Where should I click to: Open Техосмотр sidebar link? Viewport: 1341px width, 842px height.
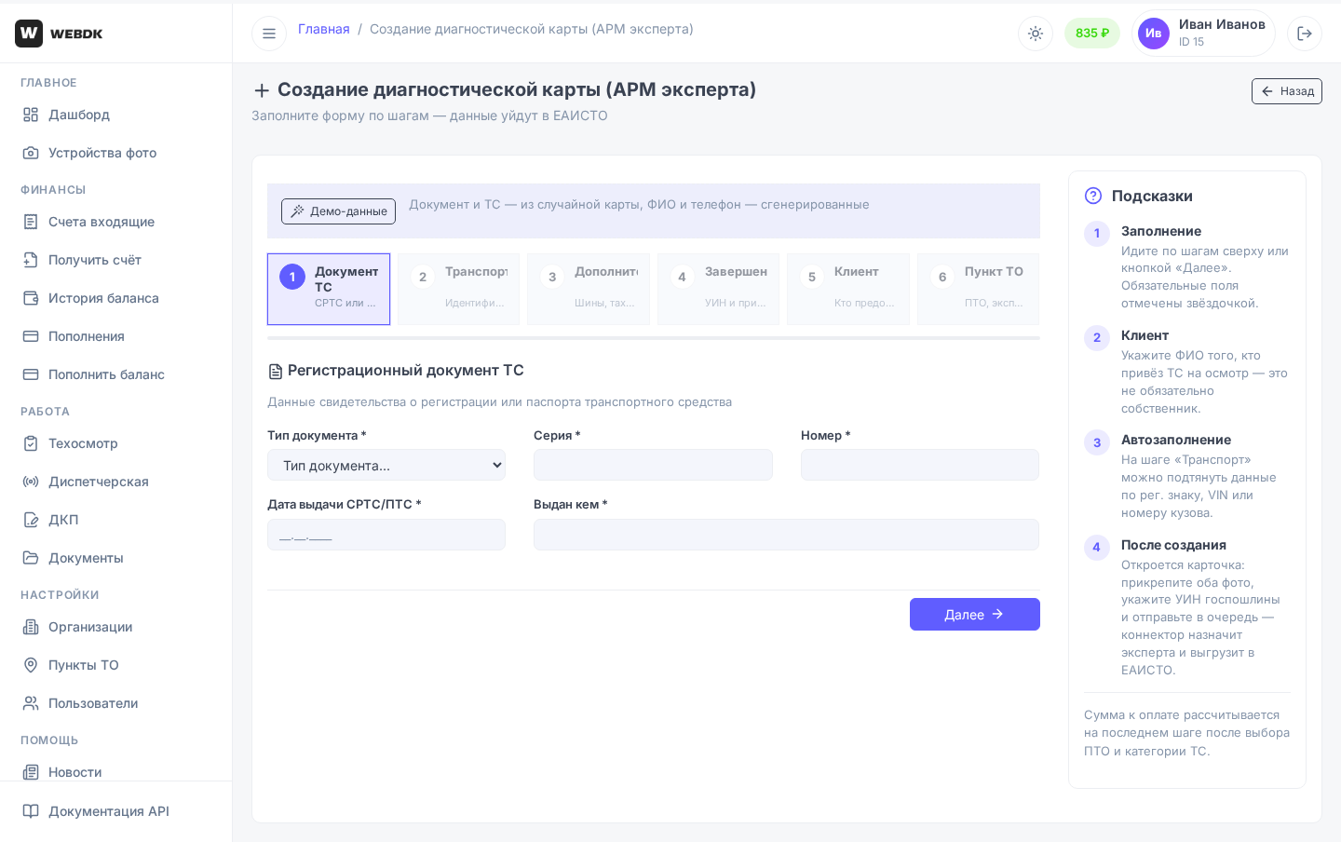[x=116, y=443]
